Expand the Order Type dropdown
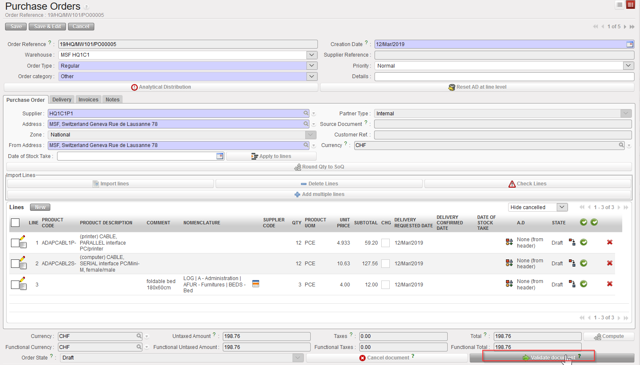This screenshot has width=640, height=365. click(x=312, y=65)
